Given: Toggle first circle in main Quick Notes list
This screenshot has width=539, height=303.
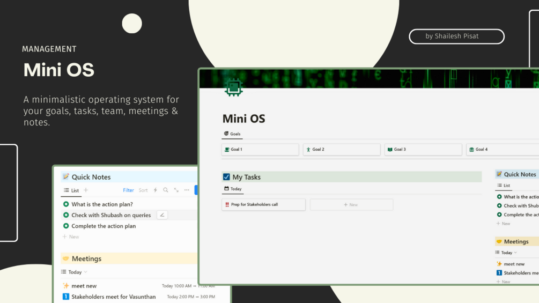Looking at the screenshot, I should click(499, 197).
